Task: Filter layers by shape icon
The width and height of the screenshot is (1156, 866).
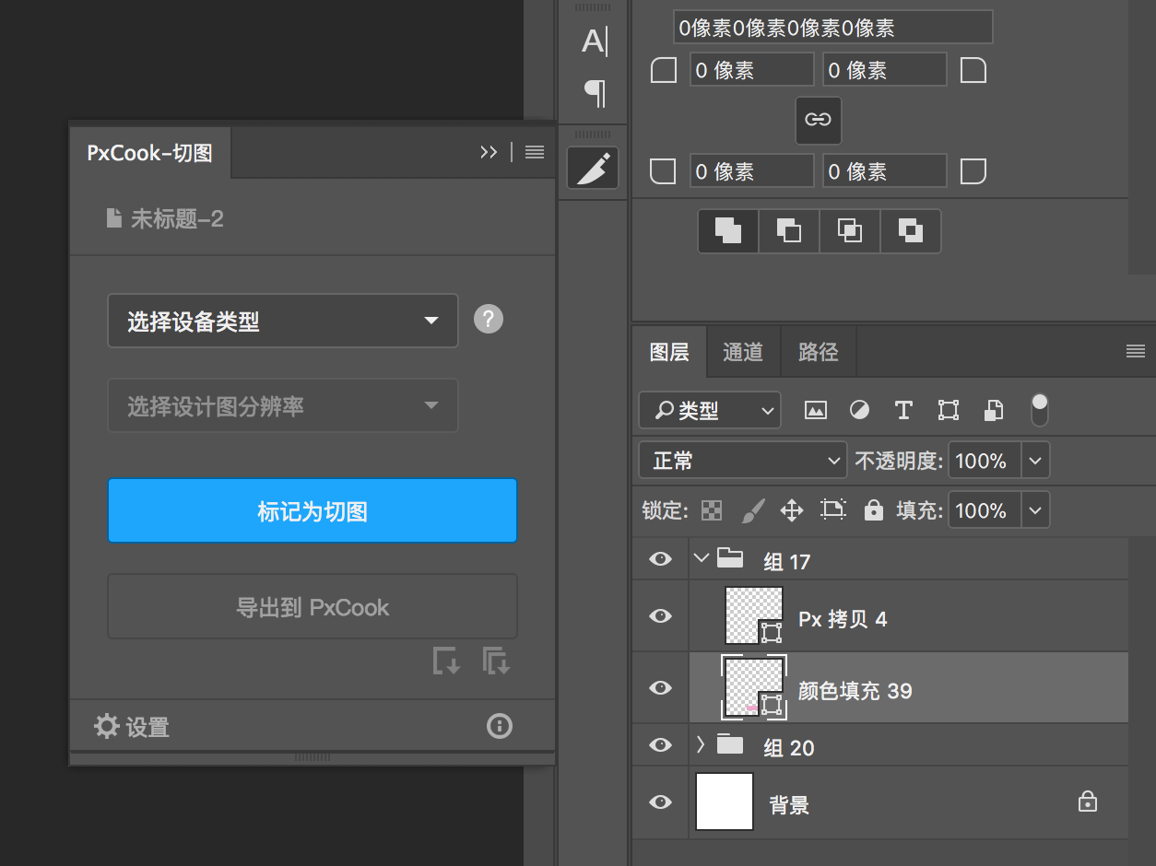Action: [x=949, y=411]
